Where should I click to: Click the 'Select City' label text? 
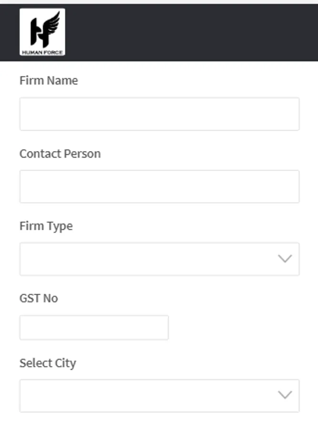tap(48, 363)
